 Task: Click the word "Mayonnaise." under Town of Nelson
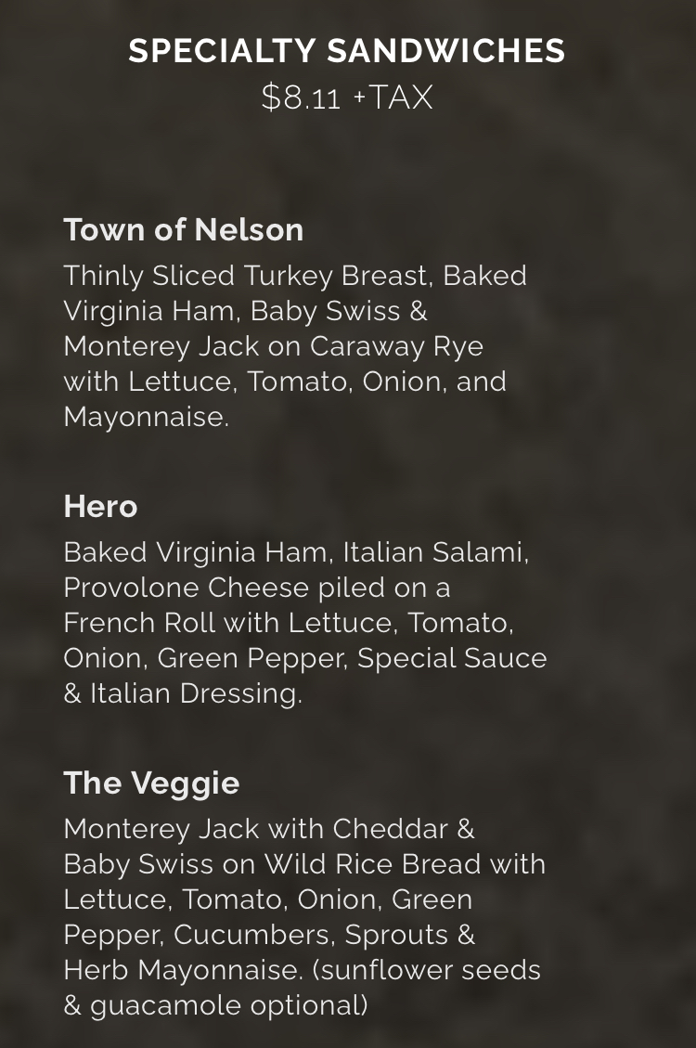146,417
